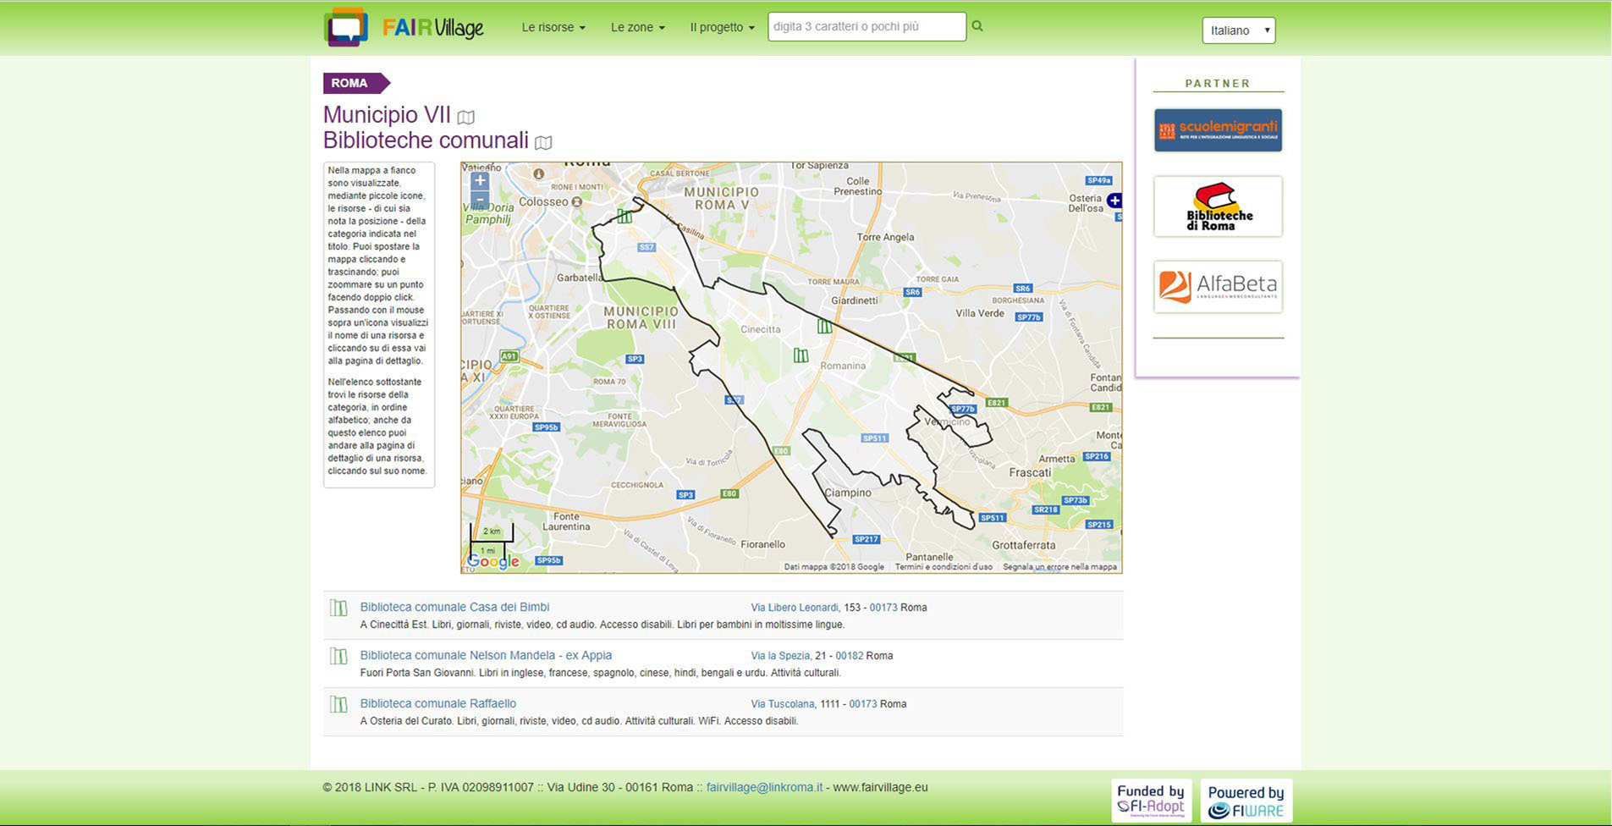Screen dimensions: 1612x826
Task: Click the search magnifier icon
Action: tap(977, 26)
